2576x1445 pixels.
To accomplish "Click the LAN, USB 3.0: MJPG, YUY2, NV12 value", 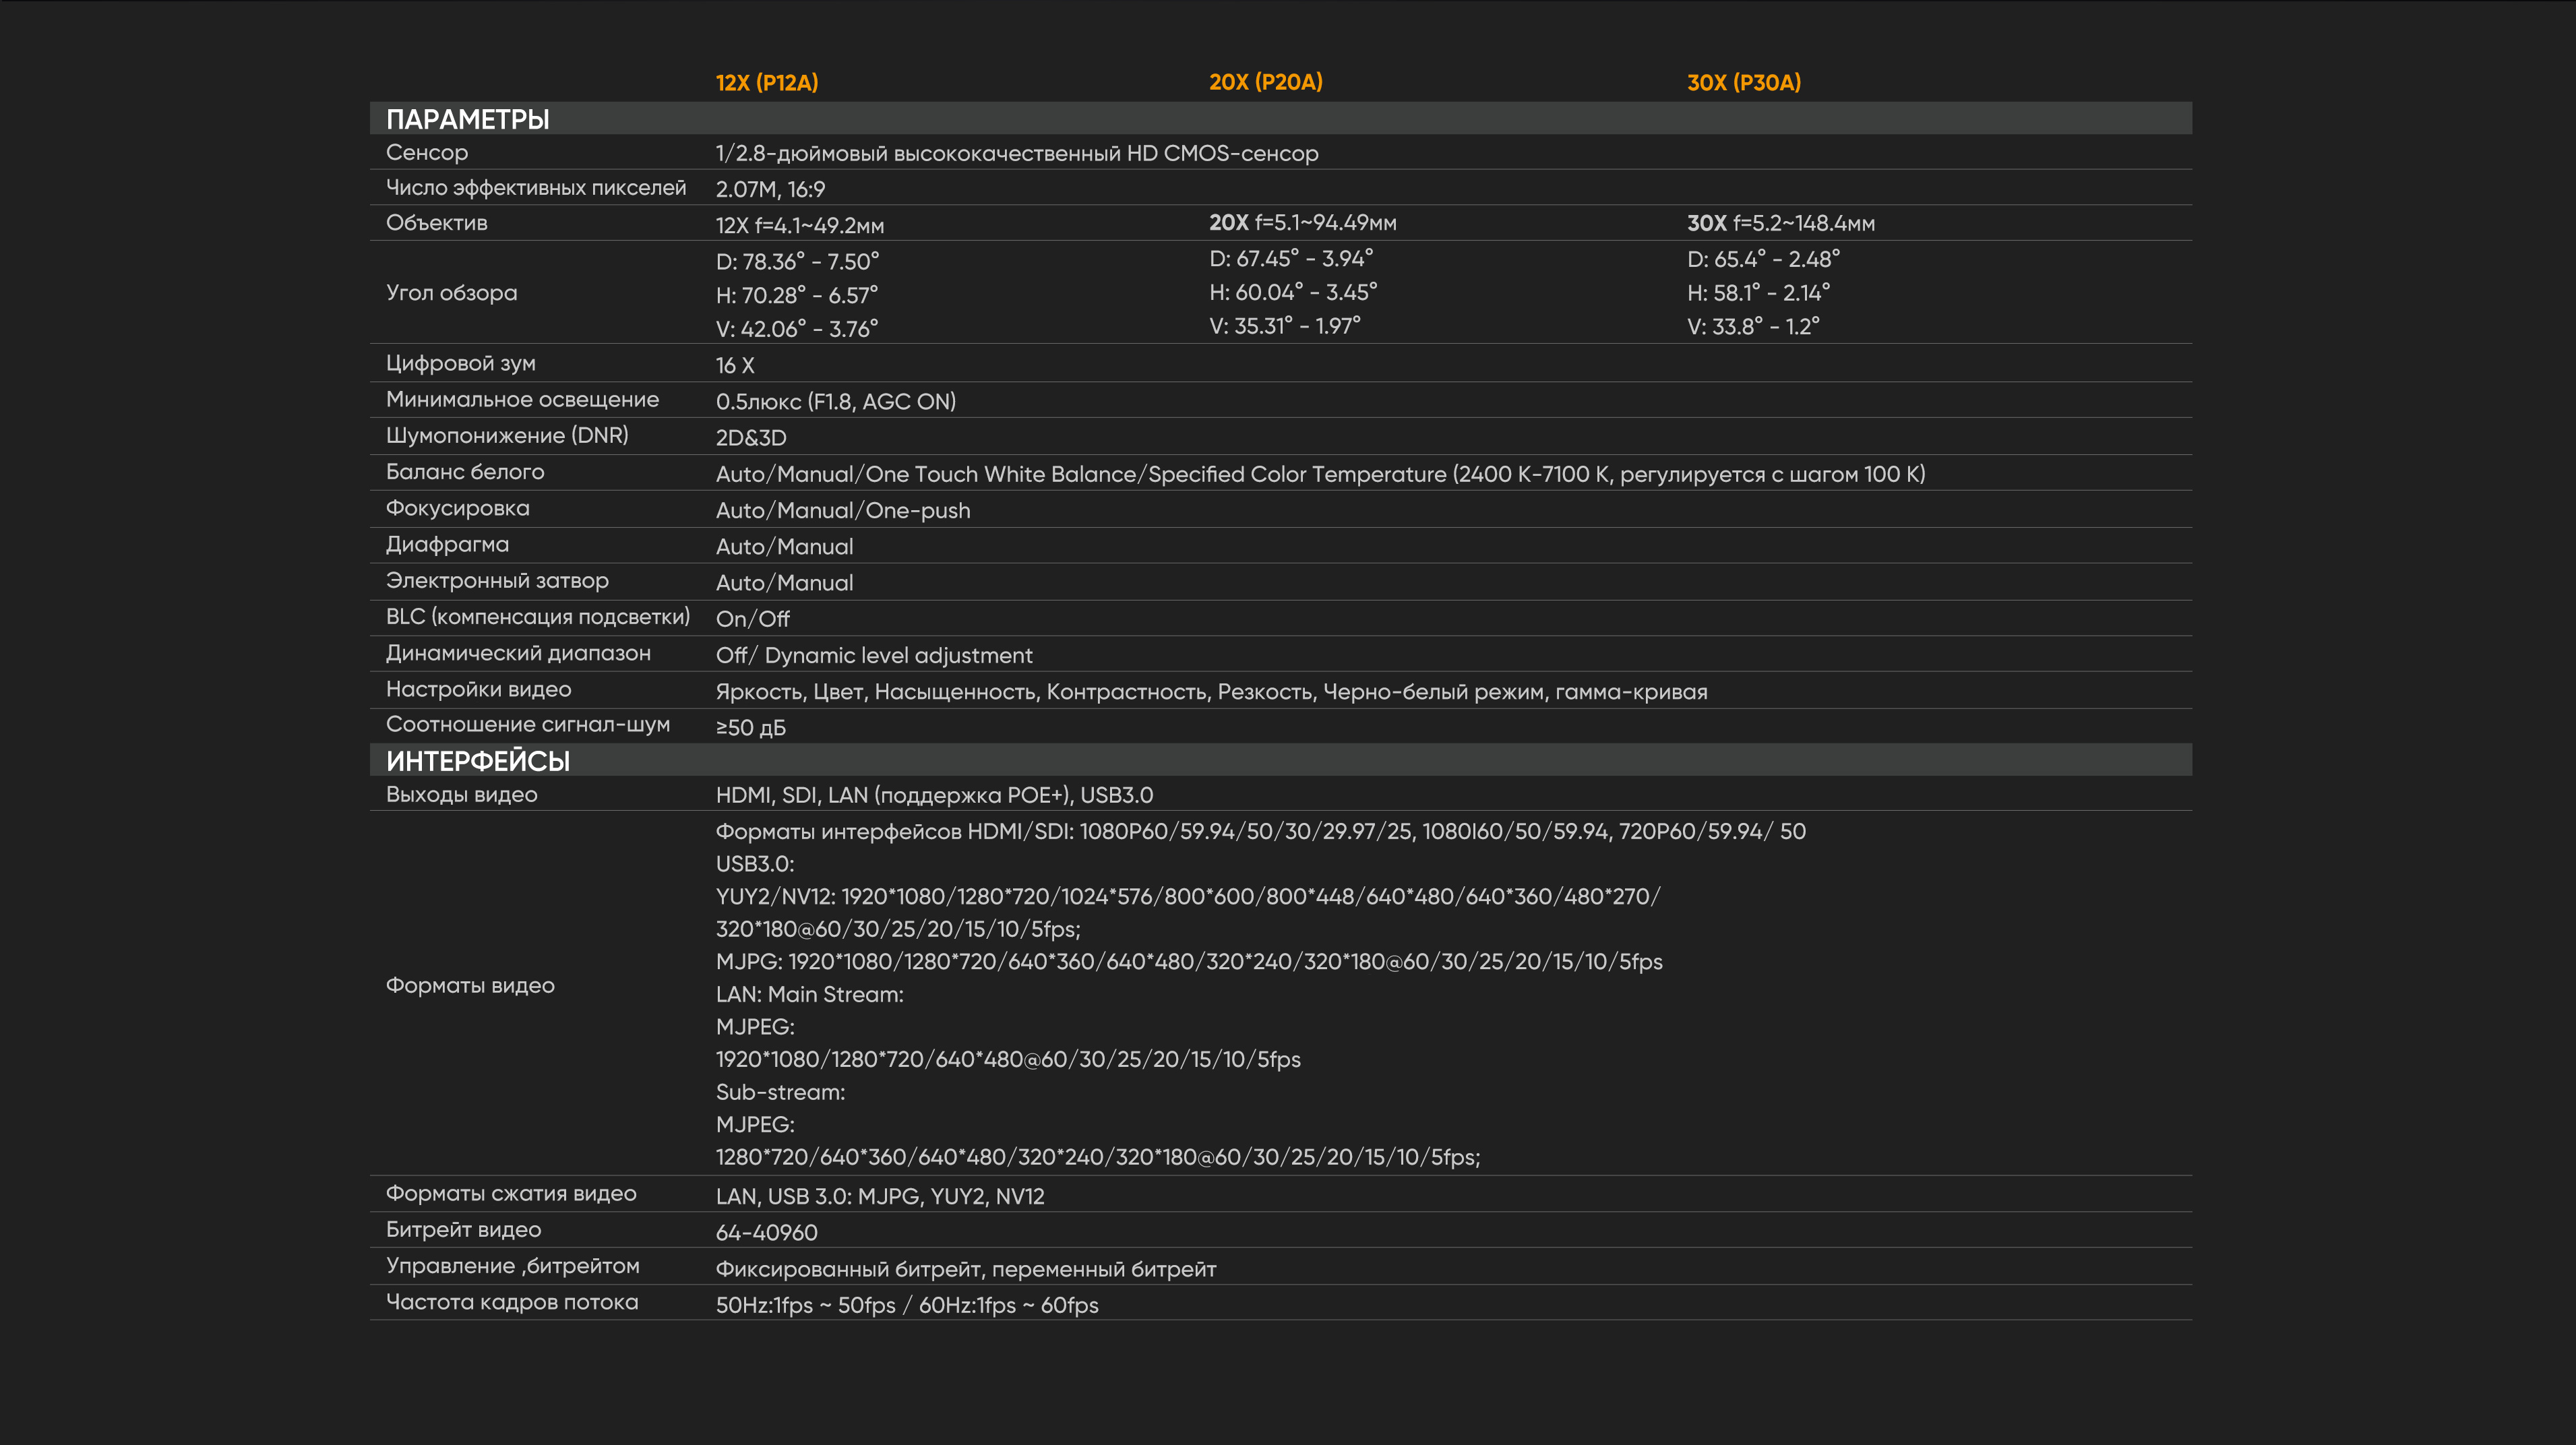I will 880,1197.
